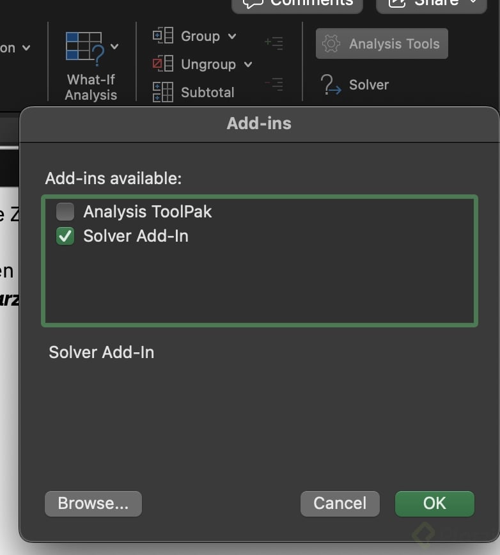Open the Comments pane button
Screen dimensions: 500x555
pyautogui.click(x=297, y=4)
